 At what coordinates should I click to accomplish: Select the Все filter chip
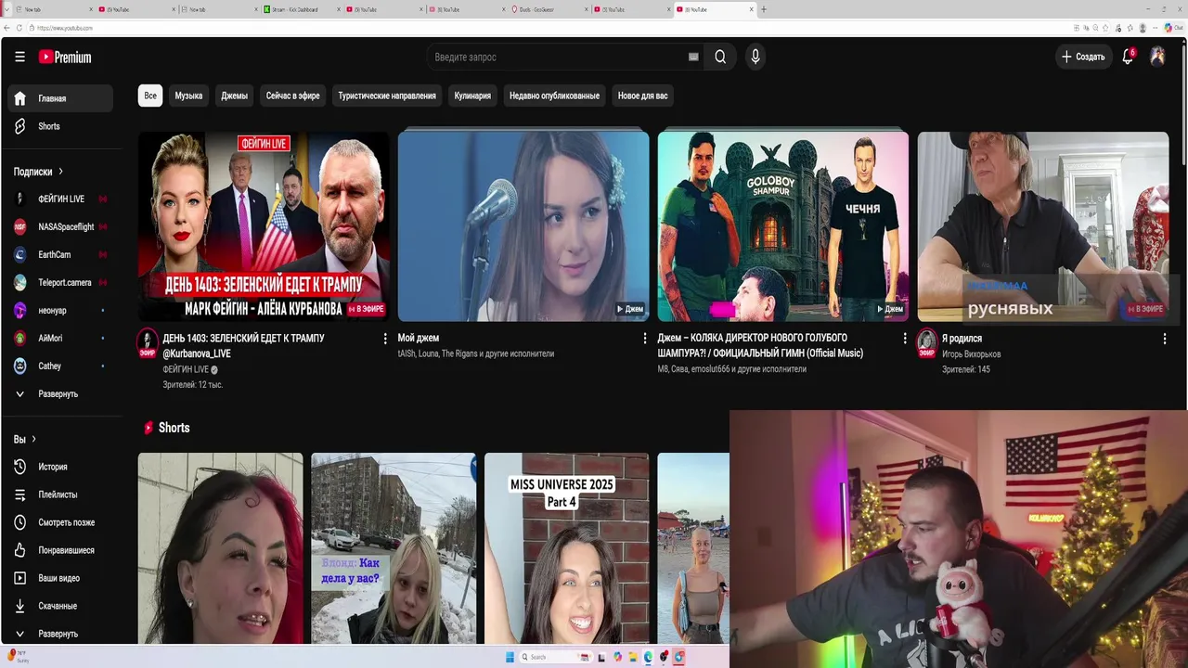[150, 96]
